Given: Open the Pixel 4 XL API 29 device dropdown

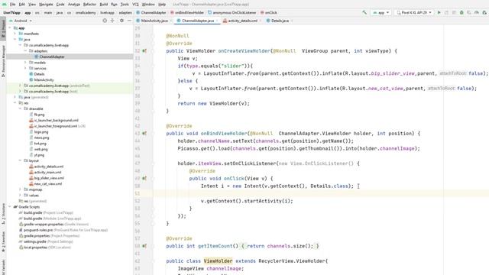Looking at the screenshot, I should tap(414, 12).
